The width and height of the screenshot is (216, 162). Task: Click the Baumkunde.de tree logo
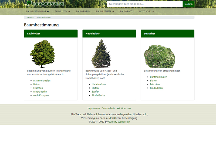[x=45, y=4]
